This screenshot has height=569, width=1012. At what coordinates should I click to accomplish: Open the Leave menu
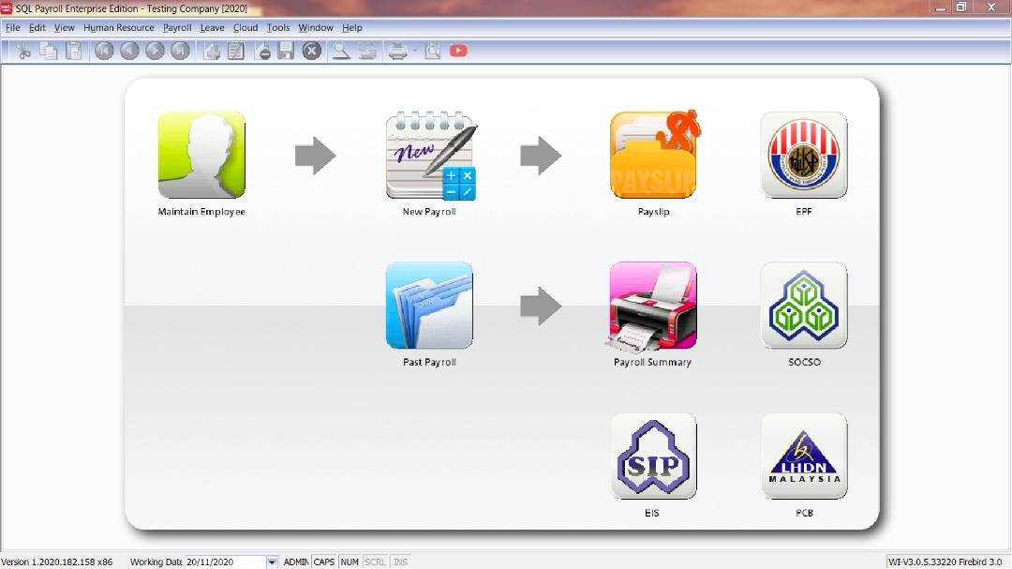pos(212,28)
